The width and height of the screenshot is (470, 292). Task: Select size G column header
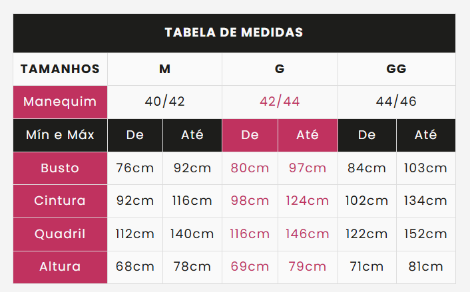click(x=280, y=69)
